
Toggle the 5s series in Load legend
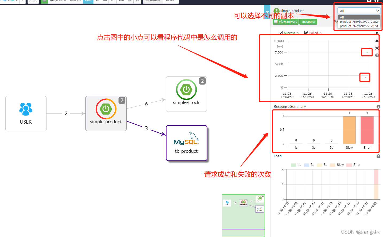[322, 165]
